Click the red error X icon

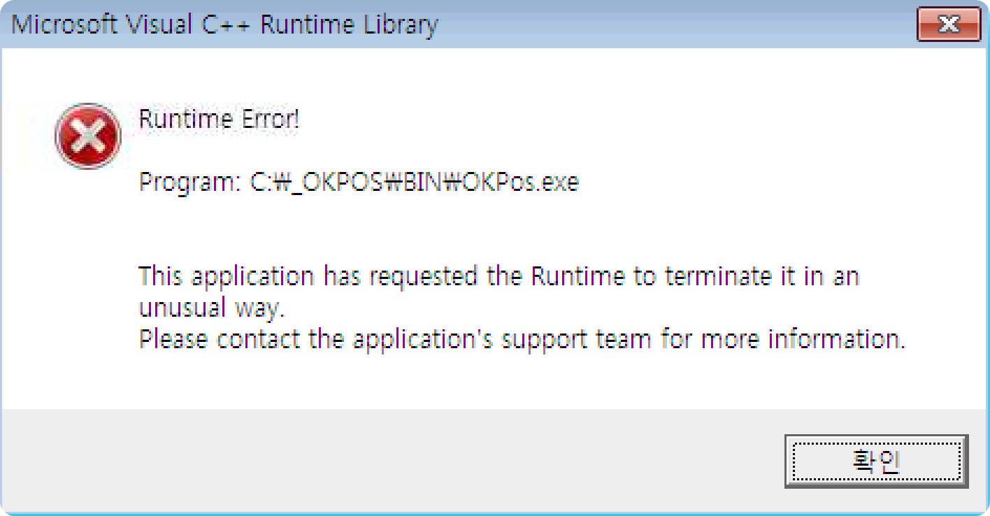coord(88,136)
